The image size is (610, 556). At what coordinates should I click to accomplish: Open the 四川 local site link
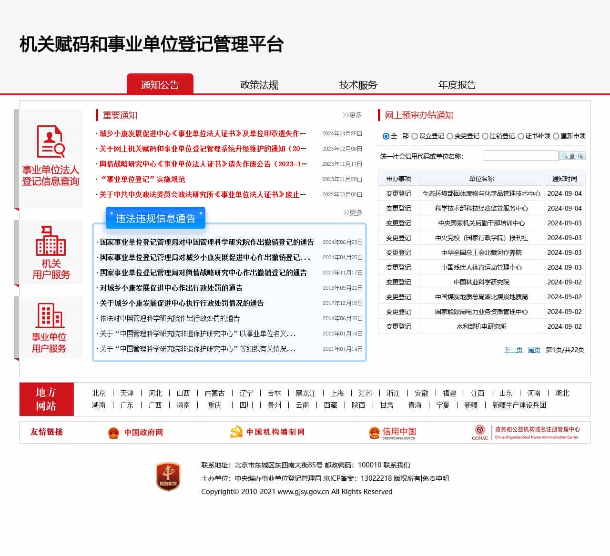point(246,405)
